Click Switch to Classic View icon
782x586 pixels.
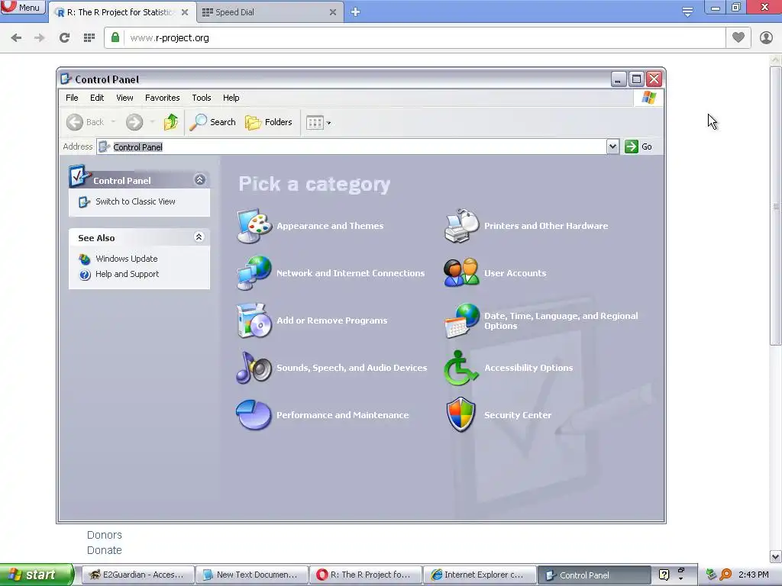(84, 201)
